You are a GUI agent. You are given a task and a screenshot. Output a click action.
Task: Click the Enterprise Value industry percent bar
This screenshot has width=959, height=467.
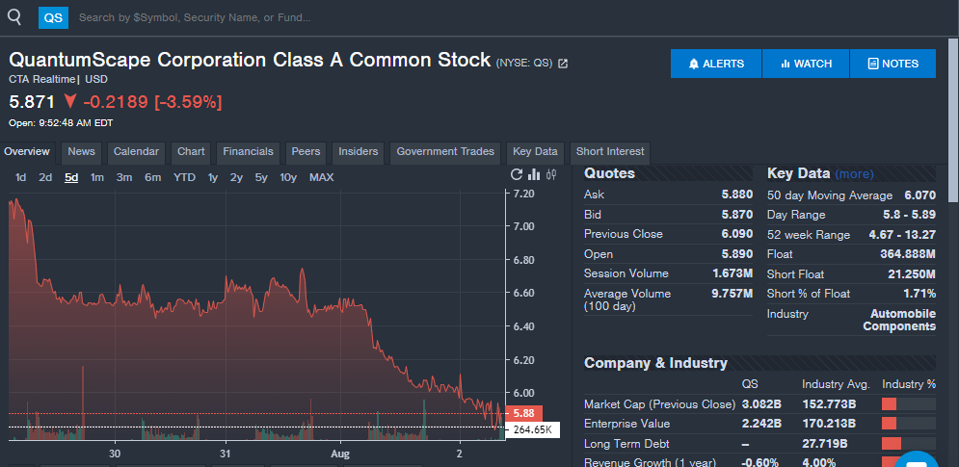pos(908,424)
